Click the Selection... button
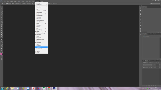Viewport: 161px width, 90px height. pos(18,4)
